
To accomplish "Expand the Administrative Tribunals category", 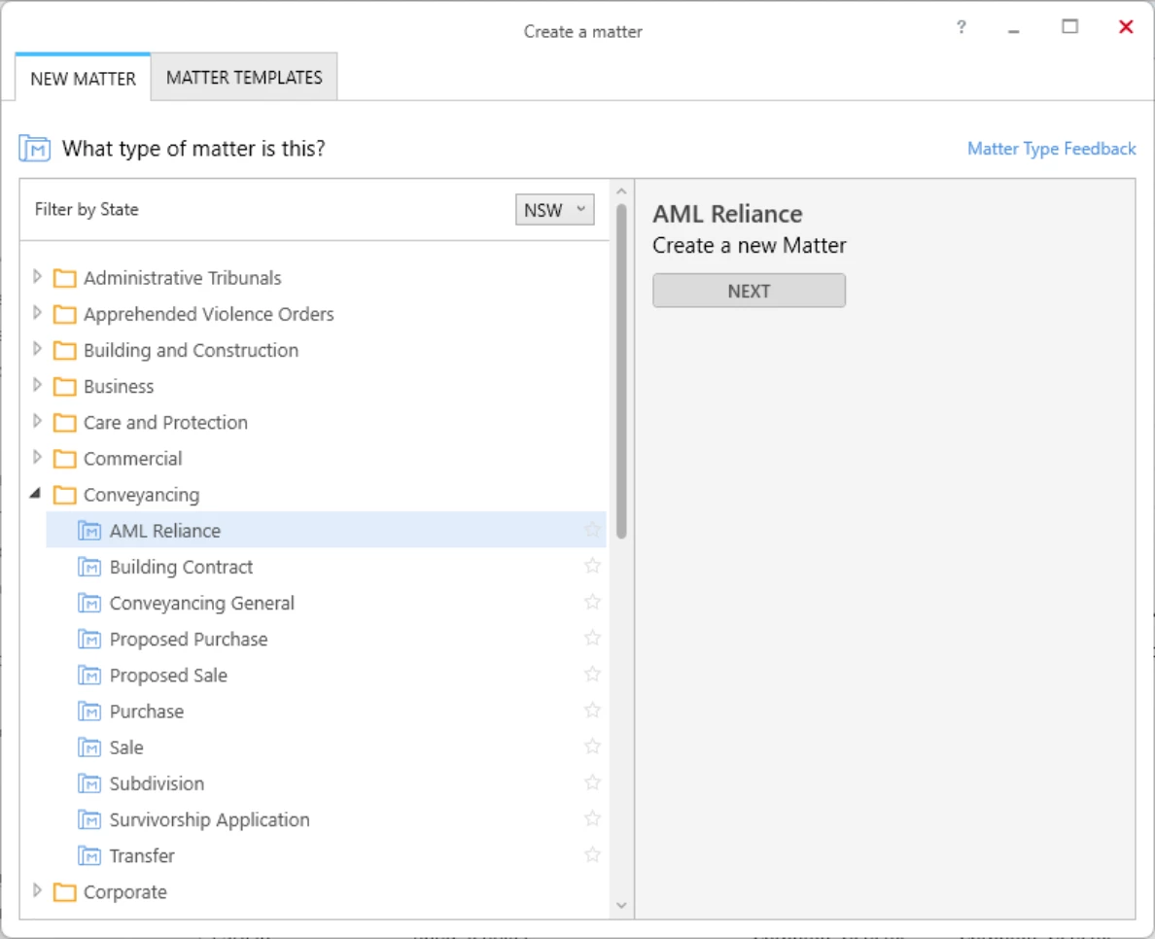I will point(37,277).
